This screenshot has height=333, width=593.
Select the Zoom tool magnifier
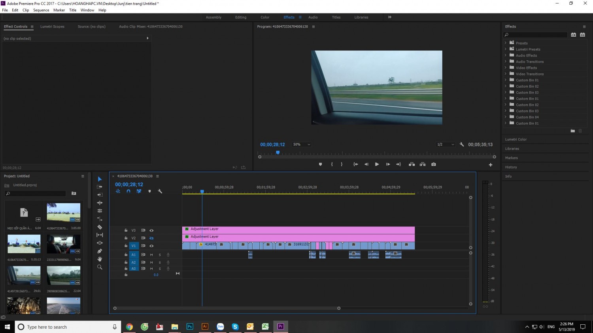point(100,267)
